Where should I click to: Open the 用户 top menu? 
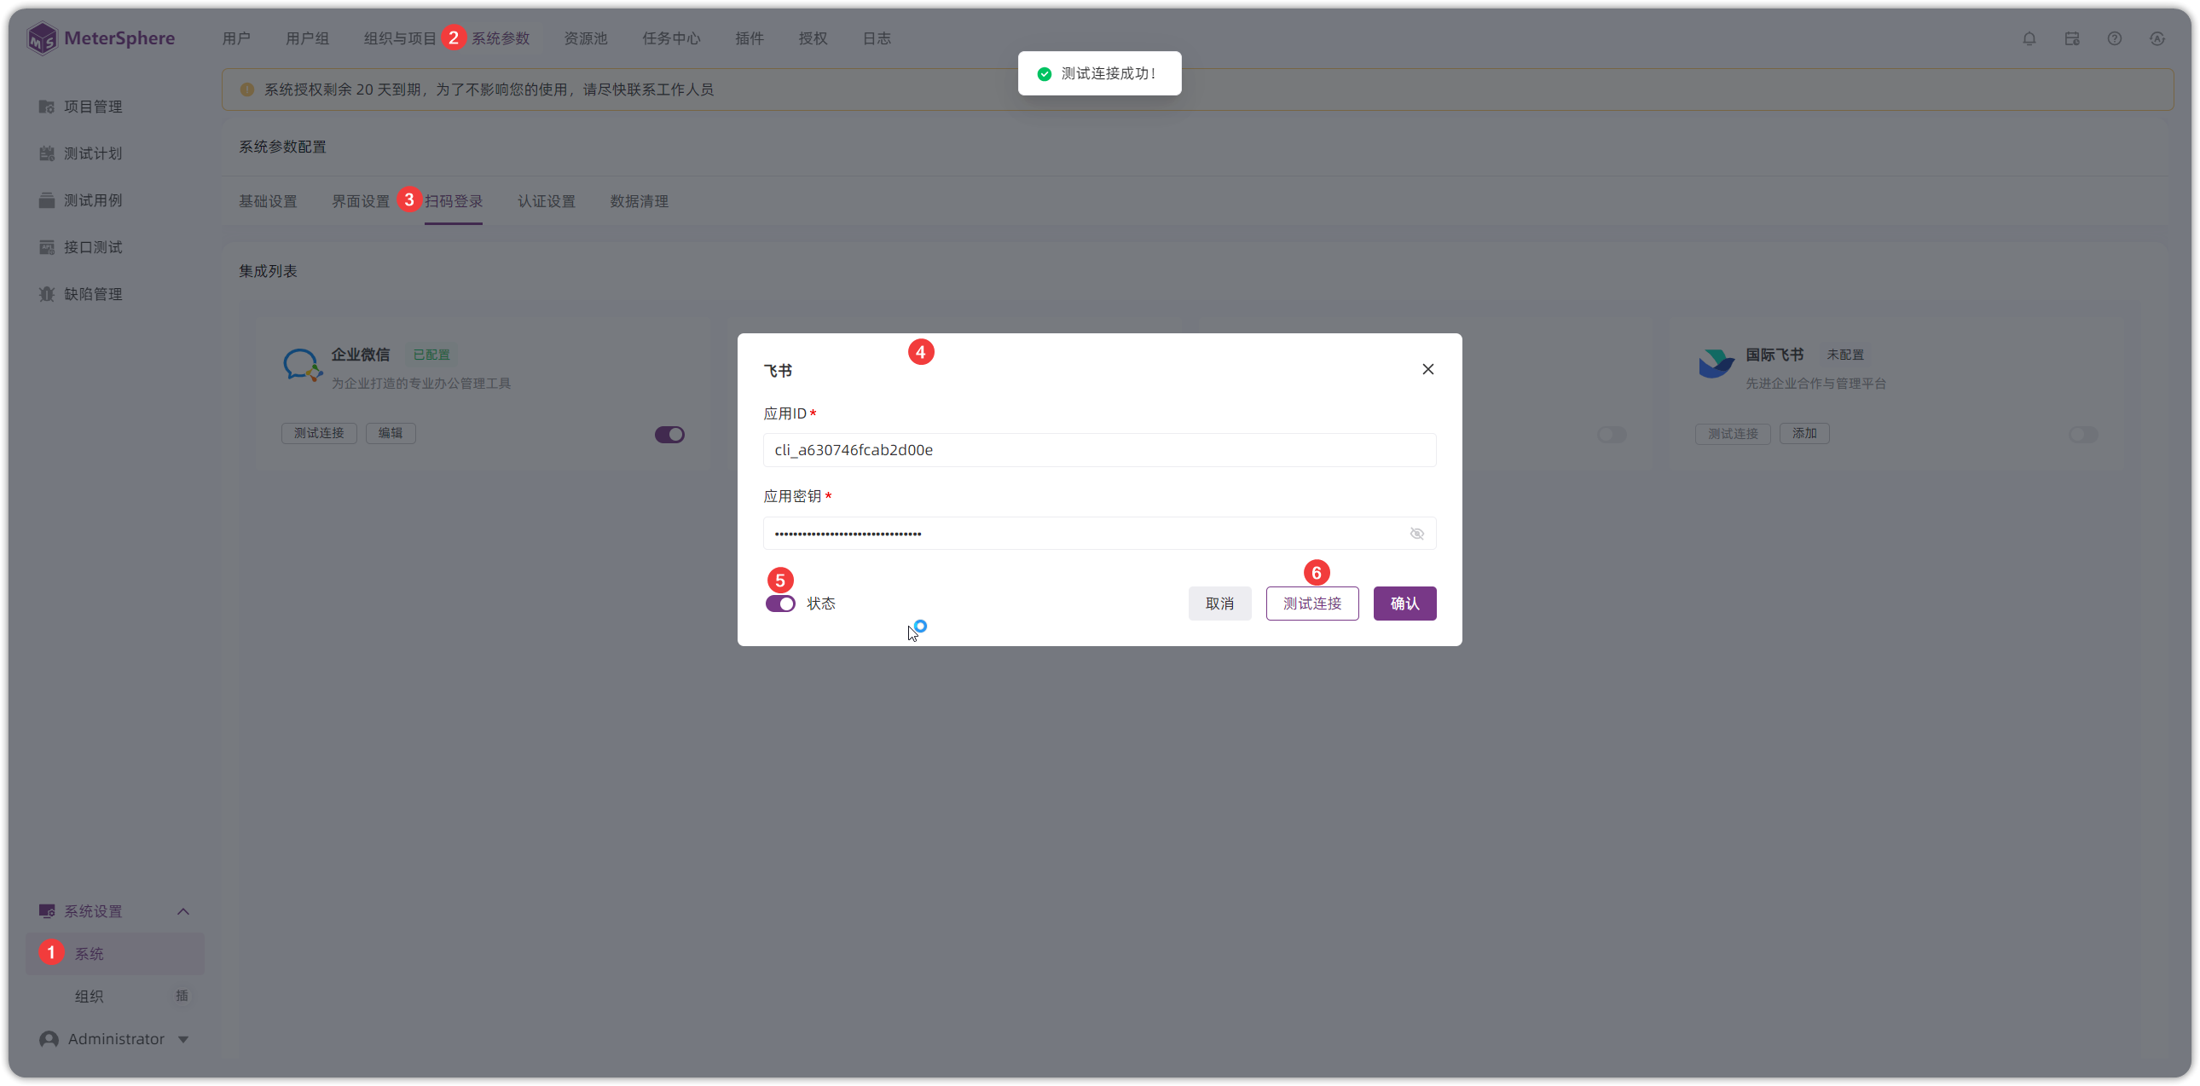coord(235,38)
